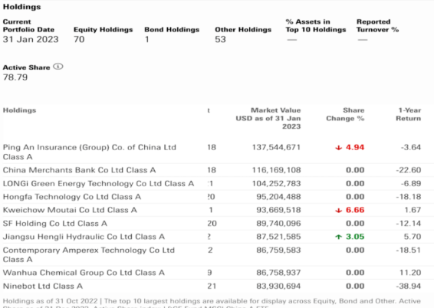This screenshot has height=308, width=434.
Task: Select 1-year return 5.70
Action: (413, 237)
